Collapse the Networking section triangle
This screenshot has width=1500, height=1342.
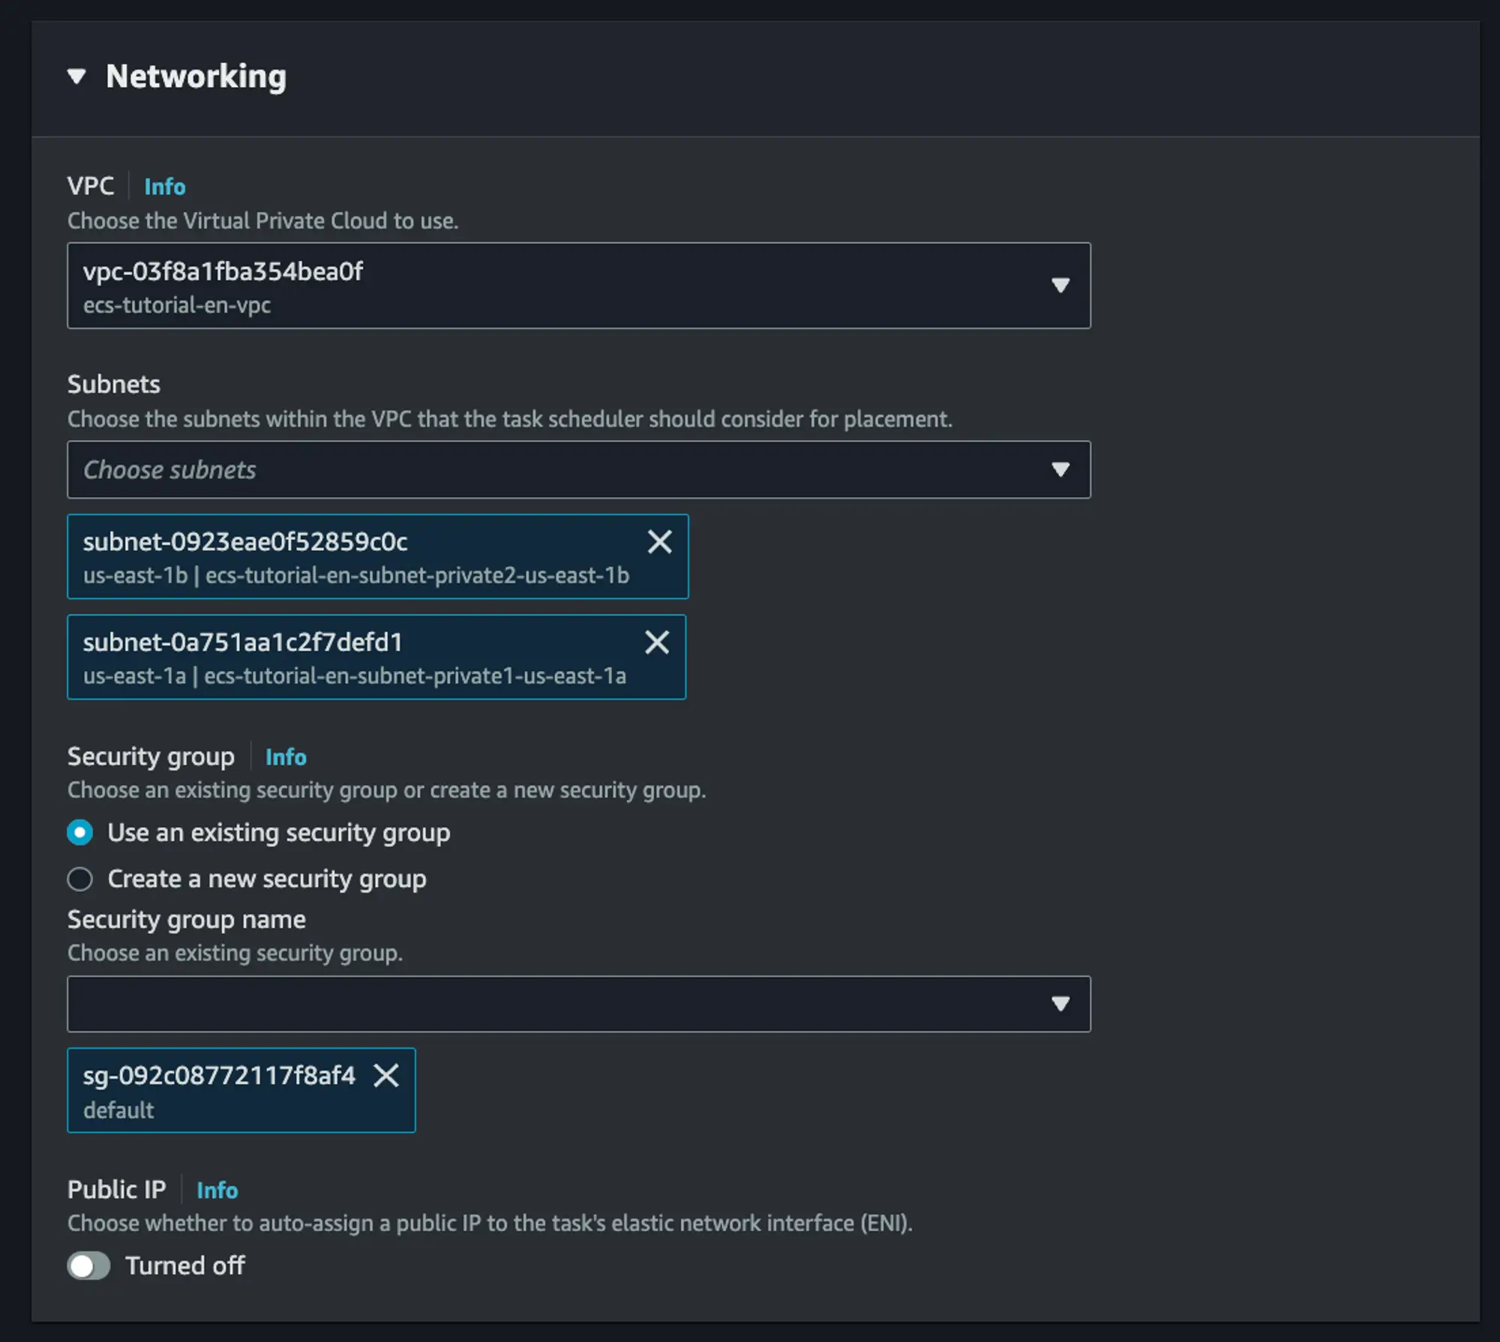click(x=76, y=76)
